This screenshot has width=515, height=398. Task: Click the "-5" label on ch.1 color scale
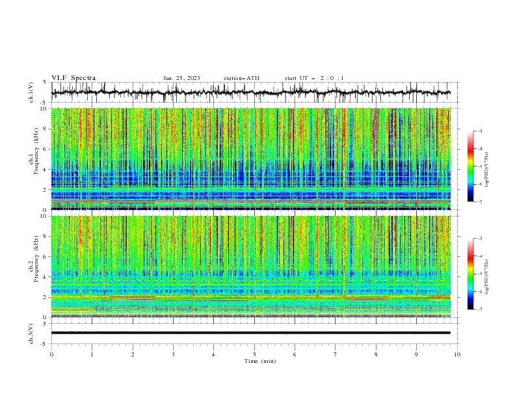coord(480,166)
